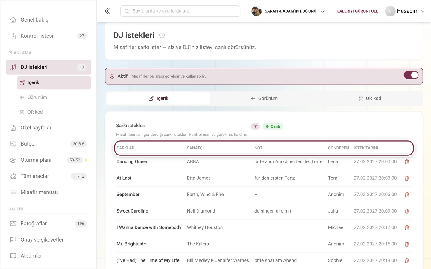
Task: Open the QR kod tab
Action: pos(370,98)
